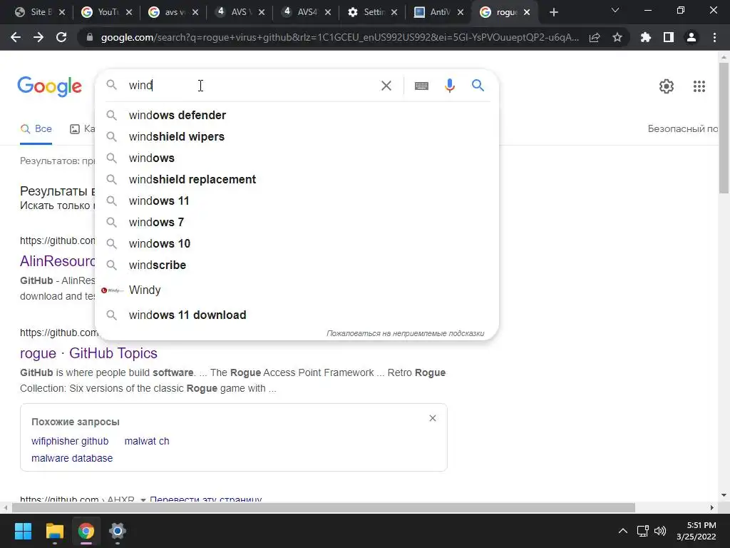Screen dimensions: 730x548
Task: Click the browser forward arrow
Action: (38, 37)
